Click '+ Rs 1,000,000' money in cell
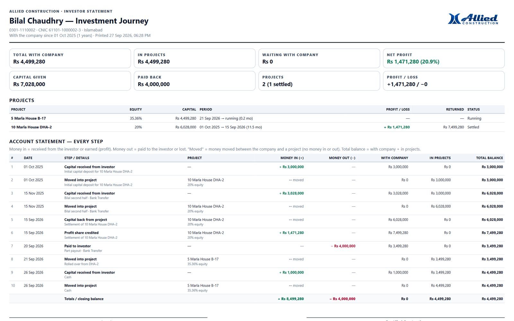Screen dimensions: 514x321 pos(291,273)
